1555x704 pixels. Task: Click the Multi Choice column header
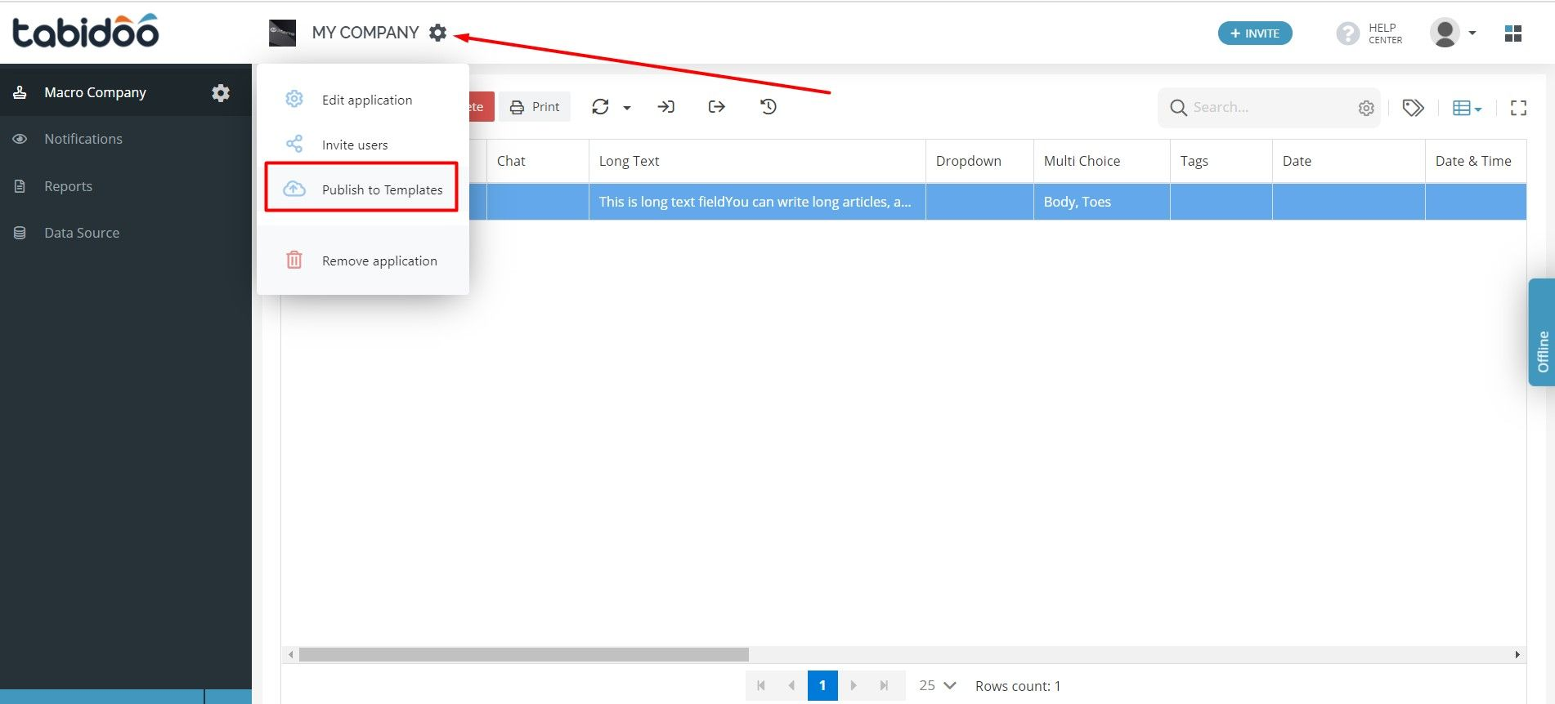coord(1102,161)
